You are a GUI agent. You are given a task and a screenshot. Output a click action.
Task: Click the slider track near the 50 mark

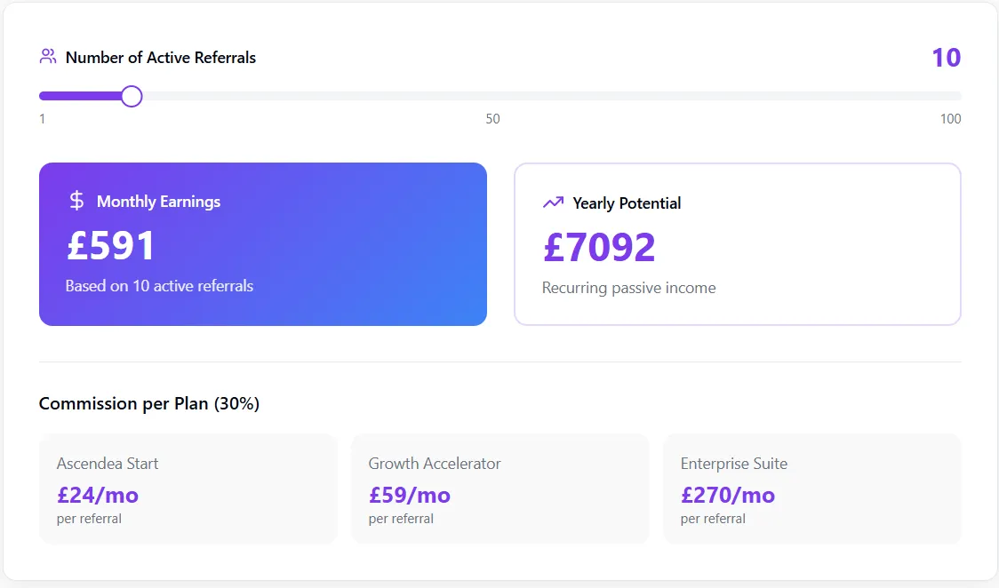click(x=493, y=96)
